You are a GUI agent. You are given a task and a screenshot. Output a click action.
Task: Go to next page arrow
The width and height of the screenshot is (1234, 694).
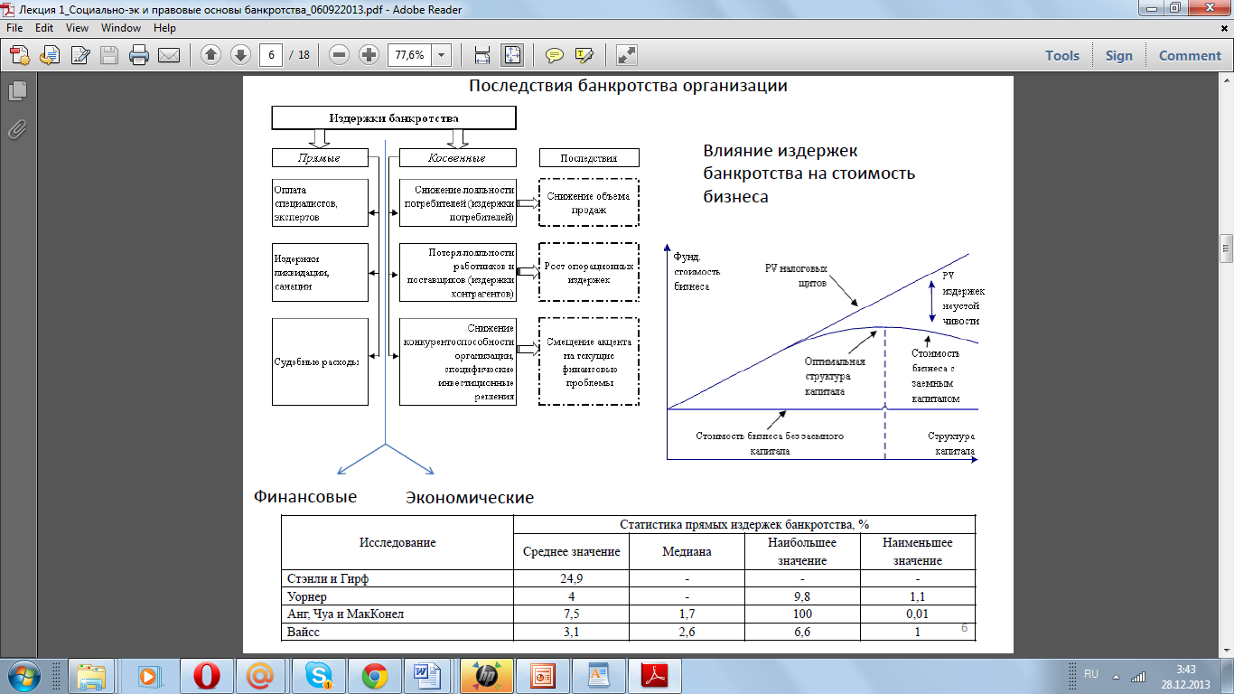(x=240, y=55)
